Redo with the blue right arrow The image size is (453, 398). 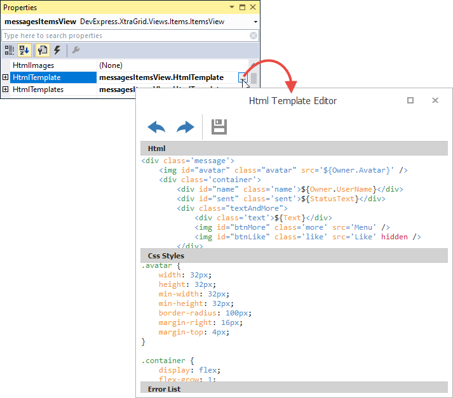[x=185, y=127]
